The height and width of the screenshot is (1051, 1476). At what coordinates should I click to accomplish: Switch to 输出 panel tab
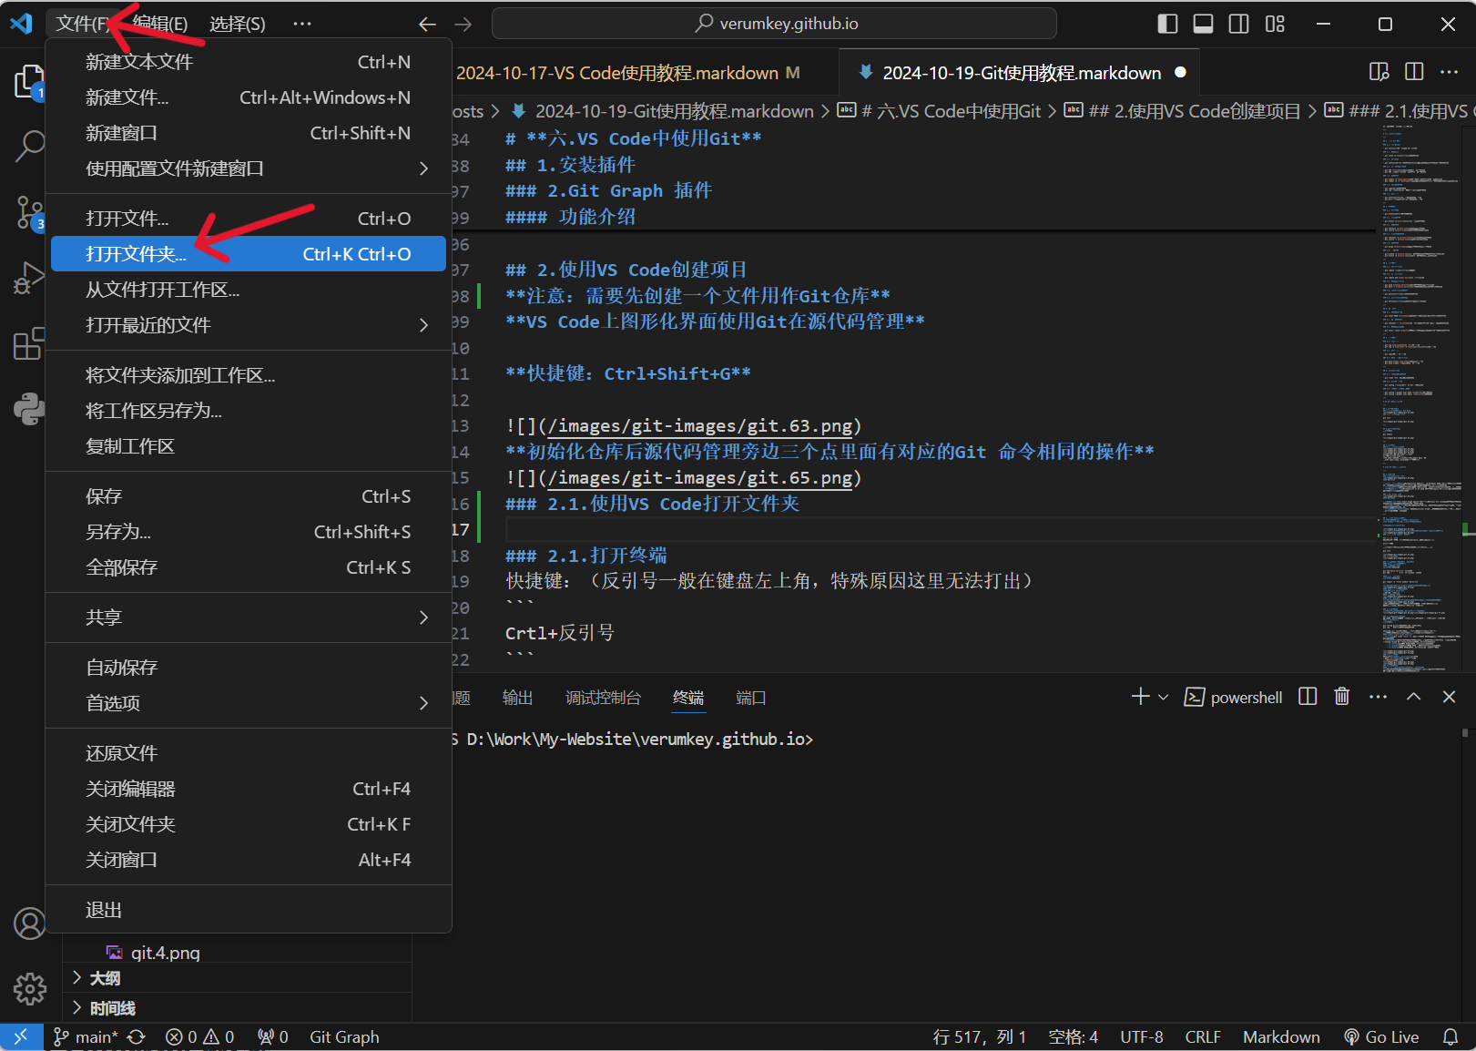(517, 698)
